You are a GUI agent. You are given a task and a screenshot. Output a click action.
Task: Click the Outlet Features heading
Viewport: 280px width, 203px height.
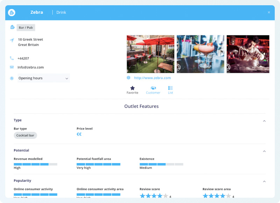(x=141, y=106)
